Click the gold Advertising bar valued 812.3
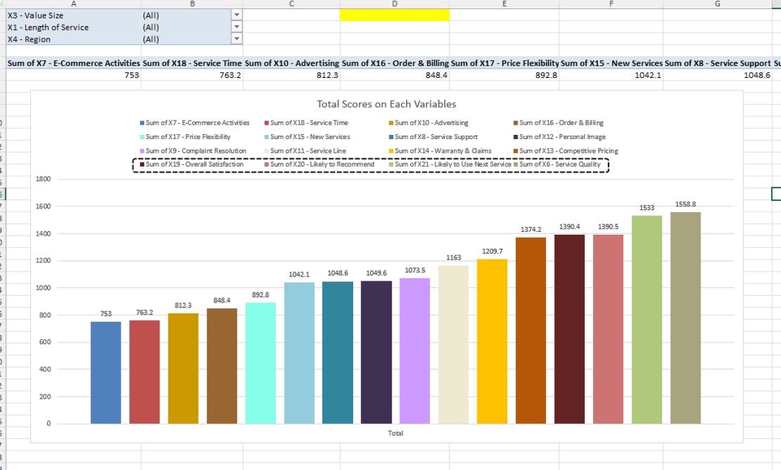 point(183,368)
